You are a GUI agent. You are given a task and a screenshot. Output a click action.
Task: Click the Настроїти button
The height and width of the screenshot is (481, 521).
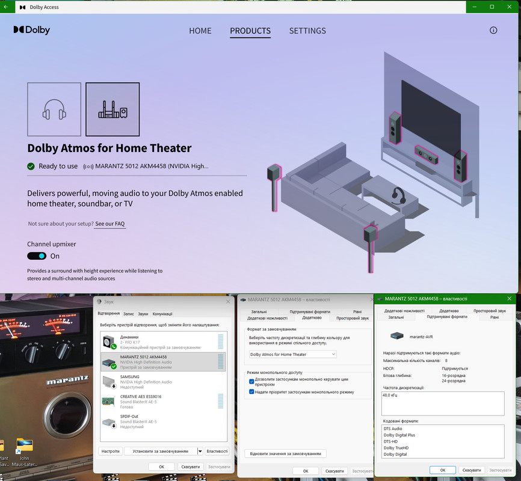click(110, 451)
